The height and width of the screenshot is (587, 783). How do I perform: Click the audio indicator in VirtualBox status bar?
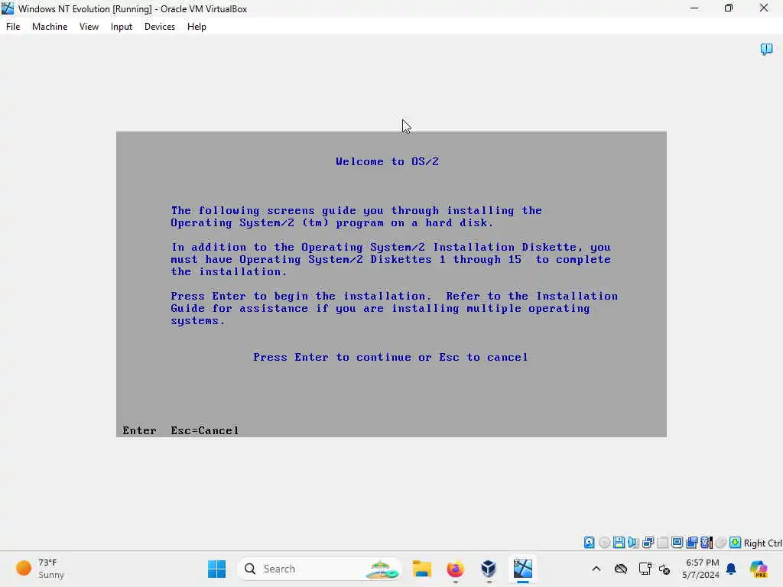coord(633,543)
